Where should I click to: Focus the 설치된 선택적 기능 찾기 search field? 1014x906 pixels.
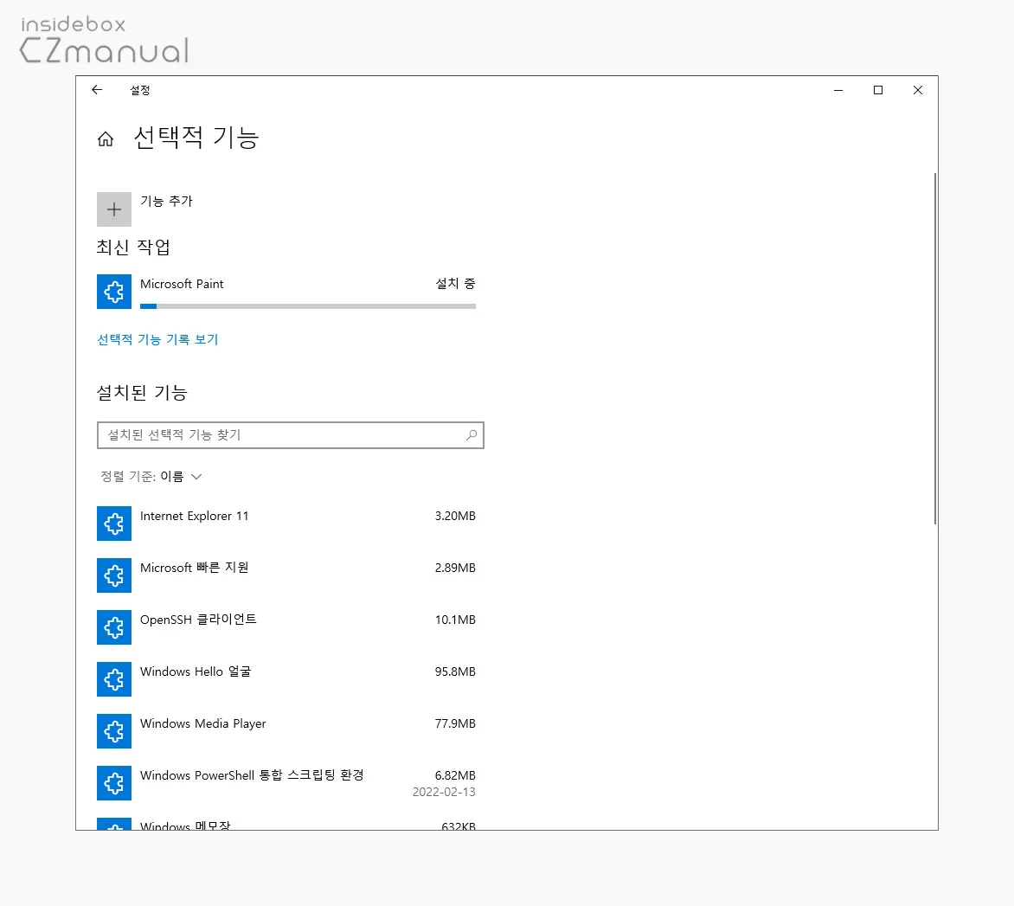click(x=291, y=435)
